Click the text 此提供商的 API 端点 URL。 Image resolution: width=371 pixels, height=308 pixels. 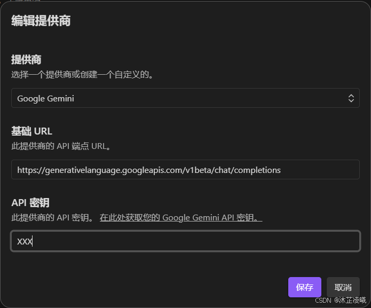pyautogui.click(x=61, y=146)
